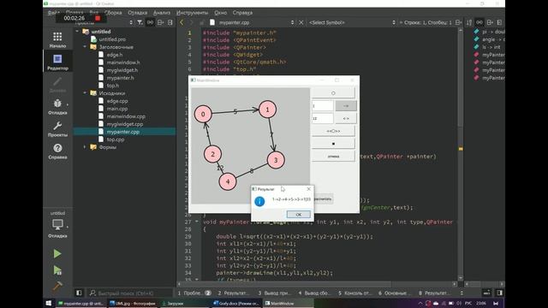Close the Результат dialog with X
548x308 pixels.
(308, 189)
